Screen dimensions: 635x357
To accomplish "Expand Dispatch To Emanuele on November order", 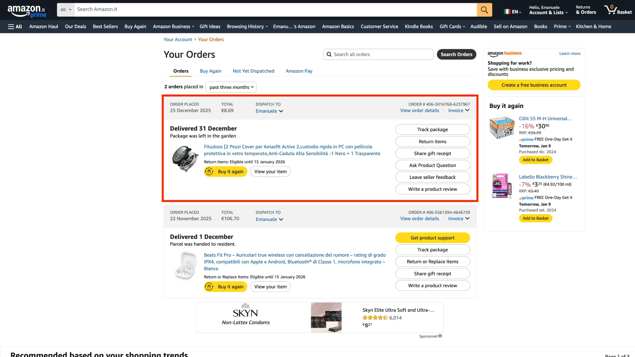I will [x=269, y=219].
